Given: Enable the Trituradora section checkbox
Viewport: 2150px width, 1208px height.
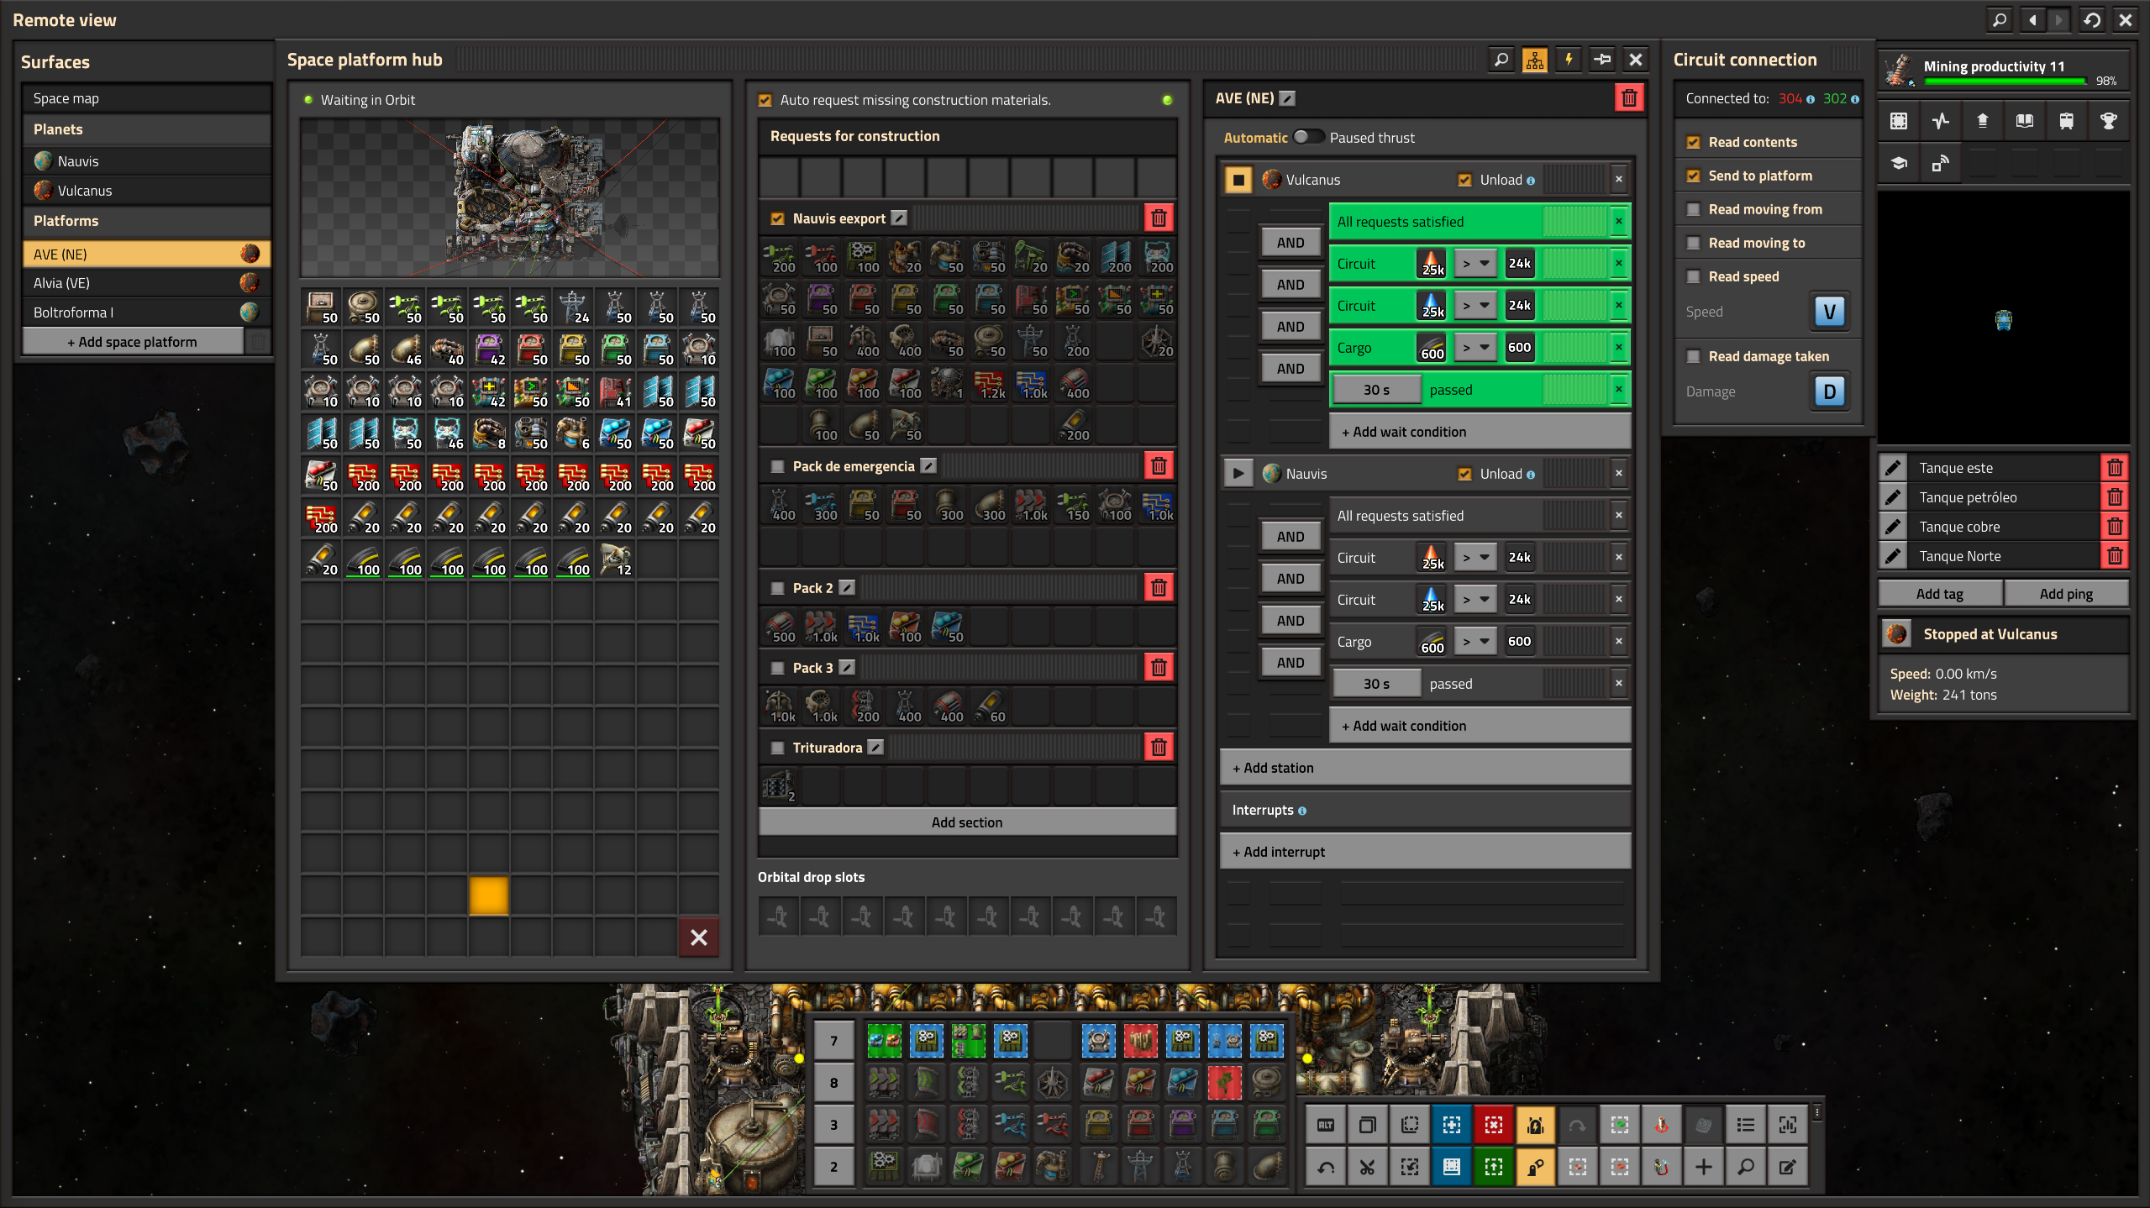Looking at the screenshot, I should click(x=777, y=748).
